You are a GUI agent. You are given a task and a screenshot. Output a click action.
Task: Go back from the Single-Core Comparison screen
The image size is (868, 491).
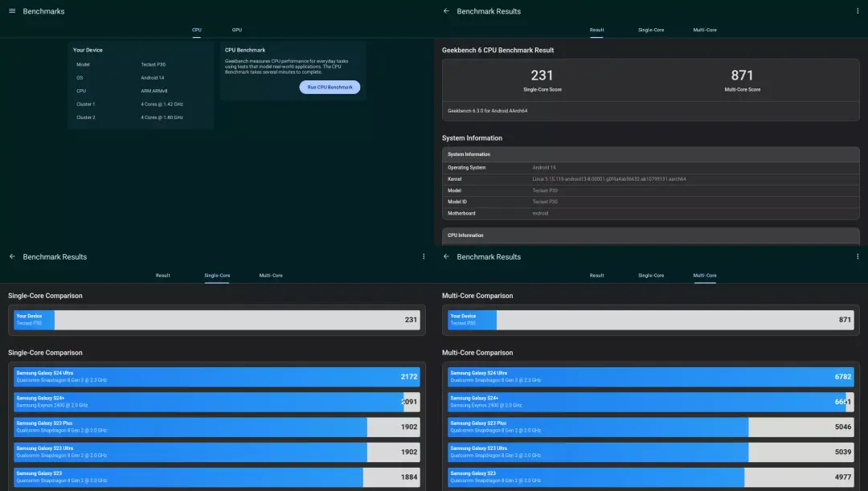tap(12, 257)
